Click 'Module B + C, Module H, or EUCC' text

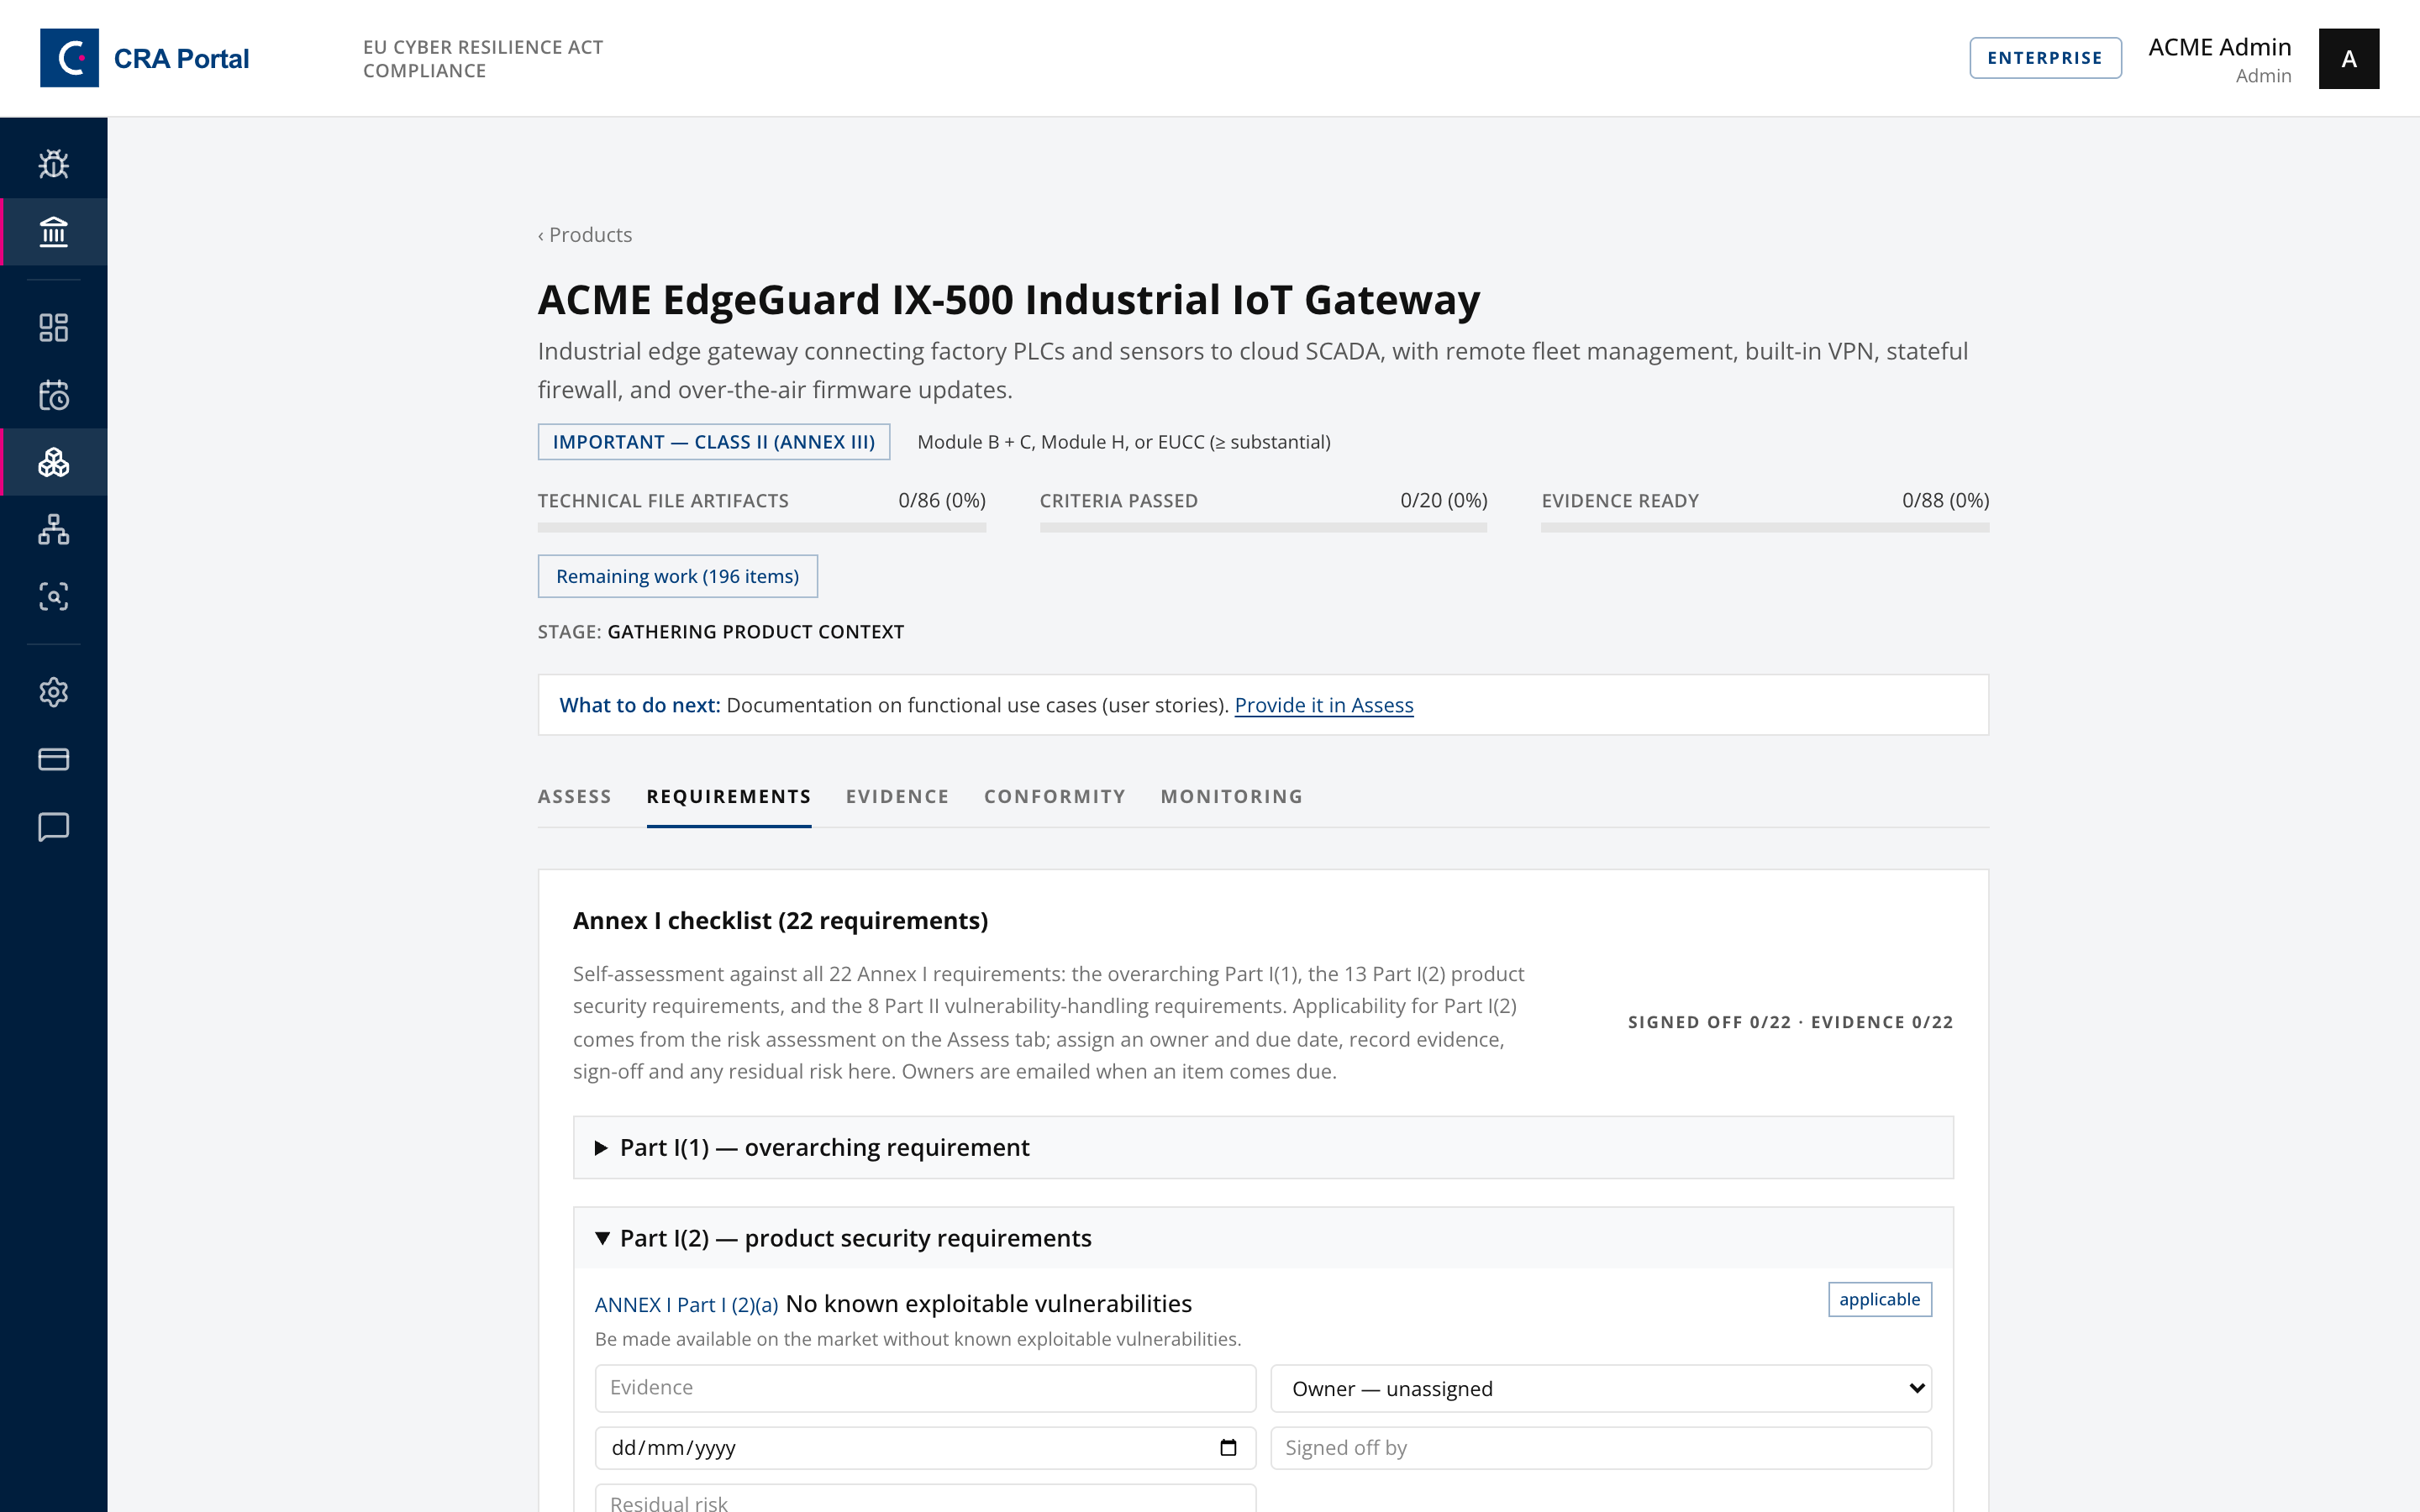point(1123,442)
